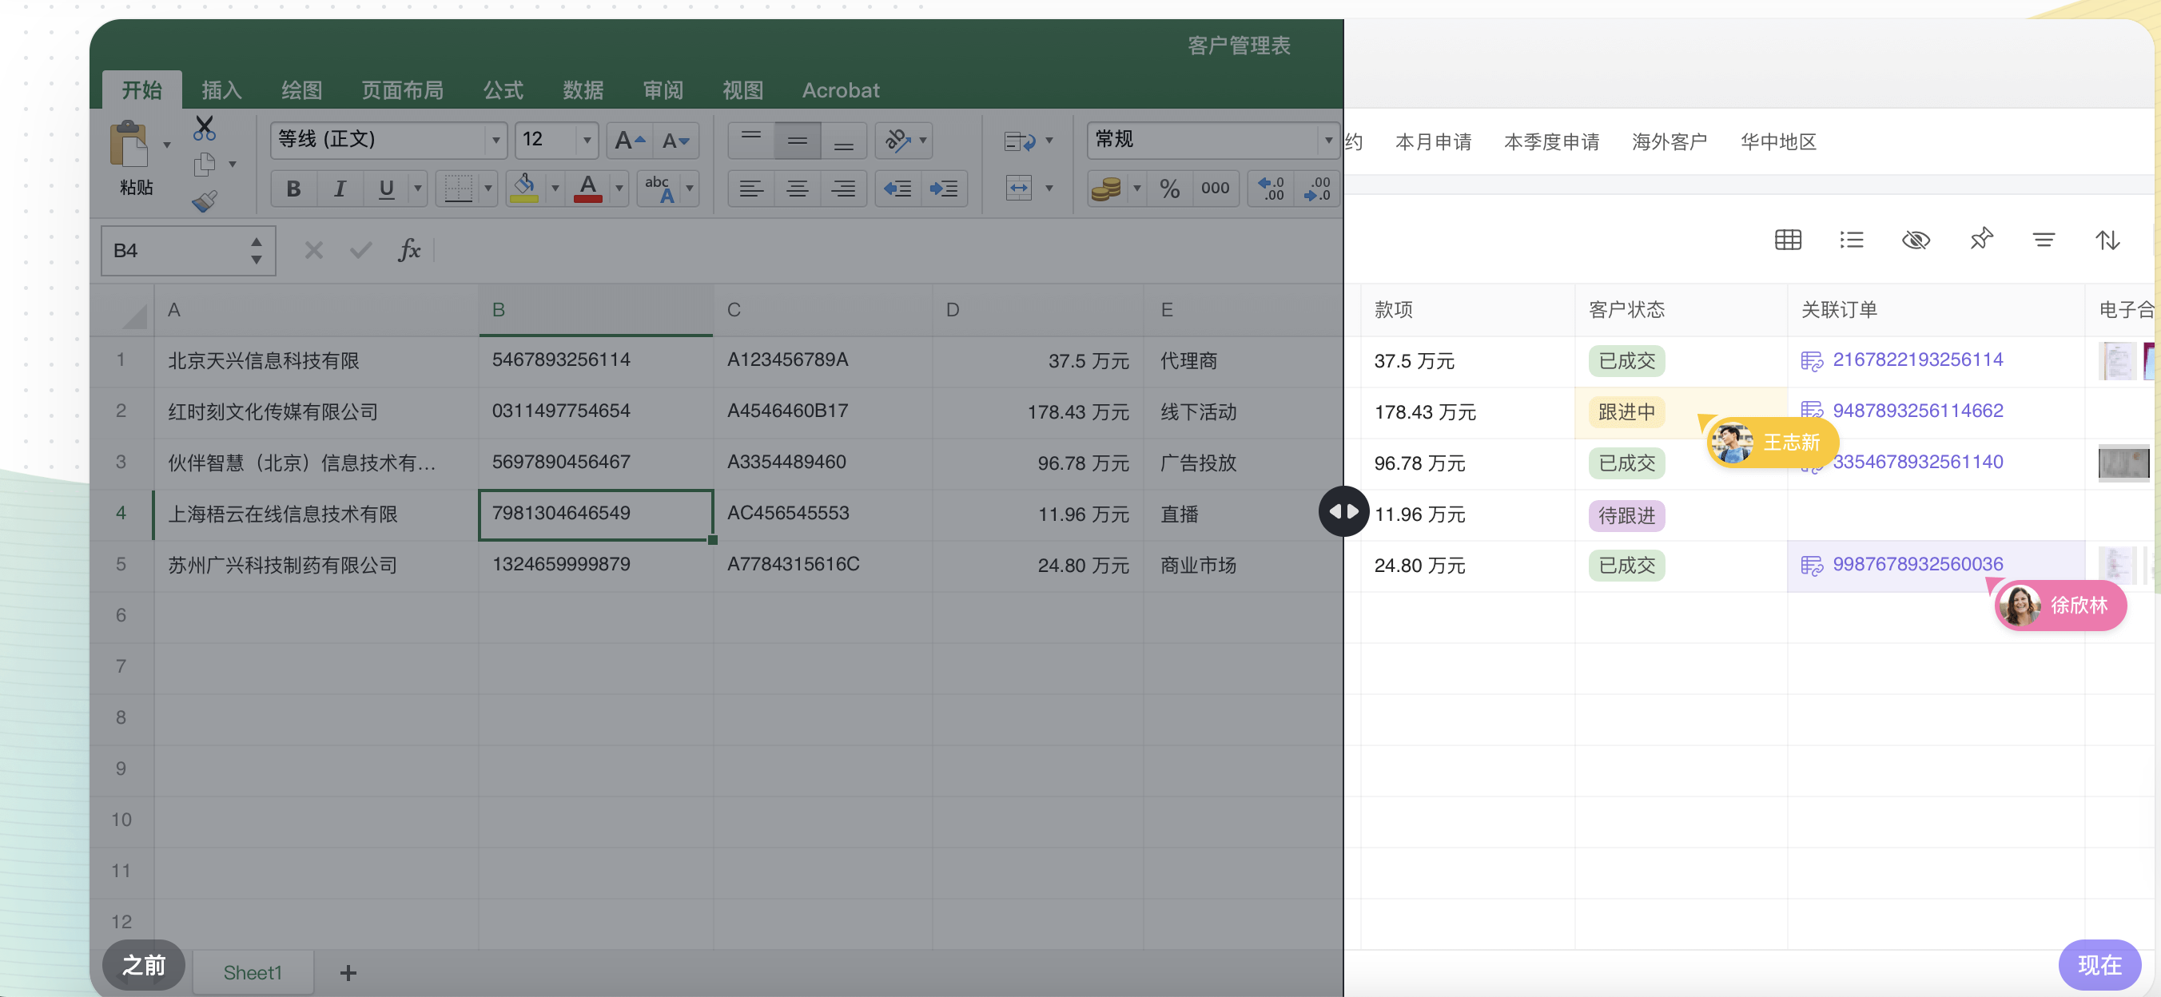The height and width of the screenshot is (997, 2161).
Task: Toggle Bold formatting
Action: pos(293,189)
